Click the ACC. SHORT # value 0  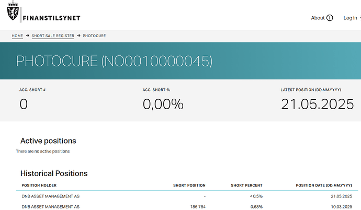(x=24, y=104)
